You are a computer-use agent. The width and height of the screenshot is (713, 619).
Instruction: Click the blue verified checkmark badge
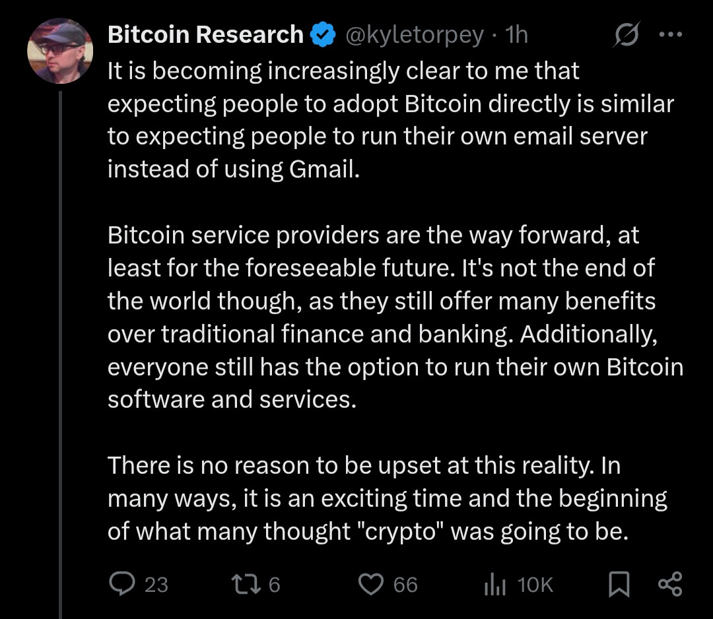pos(323,35)
